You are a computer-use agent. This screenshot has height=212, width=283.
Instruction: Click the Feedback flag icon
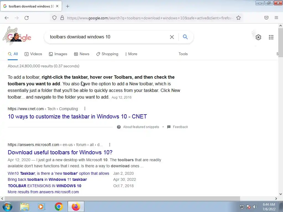click(x=169, y=127)
